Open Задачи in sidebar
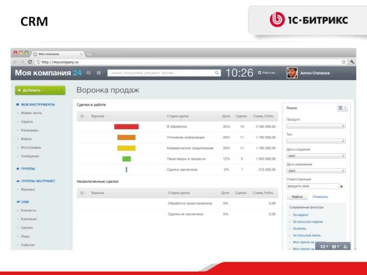 pos(27,121)
